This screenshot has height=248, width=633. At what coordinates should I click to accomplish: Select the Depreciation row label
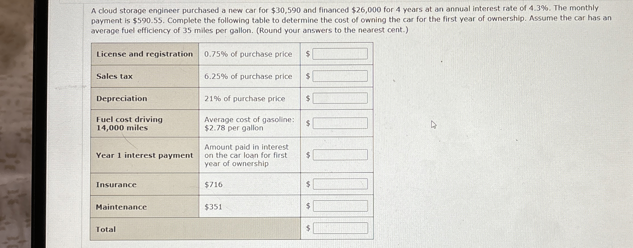tap(121, 99)
